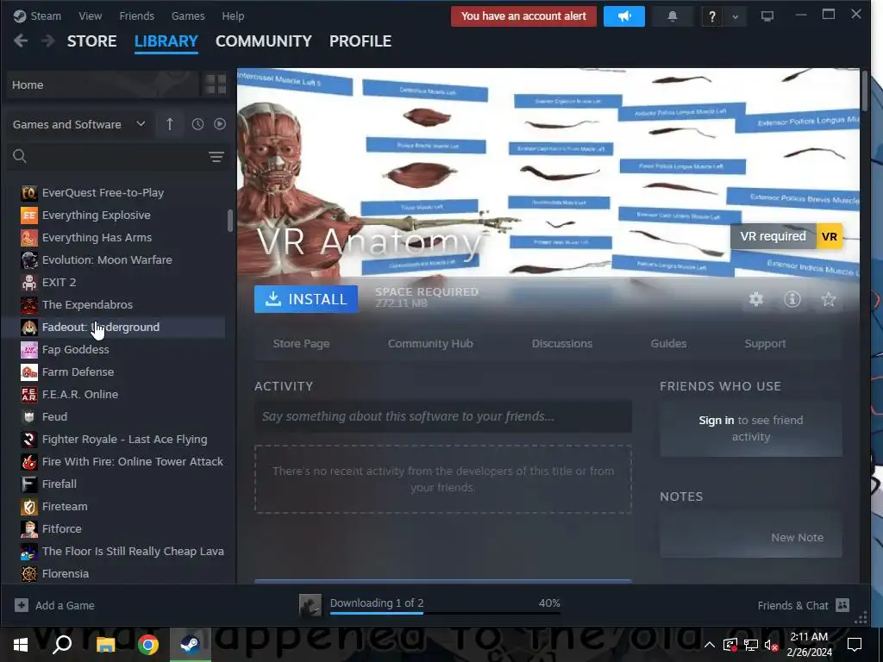Toggle sort by recent clock icon
The image size is (883, 662).
197,124
